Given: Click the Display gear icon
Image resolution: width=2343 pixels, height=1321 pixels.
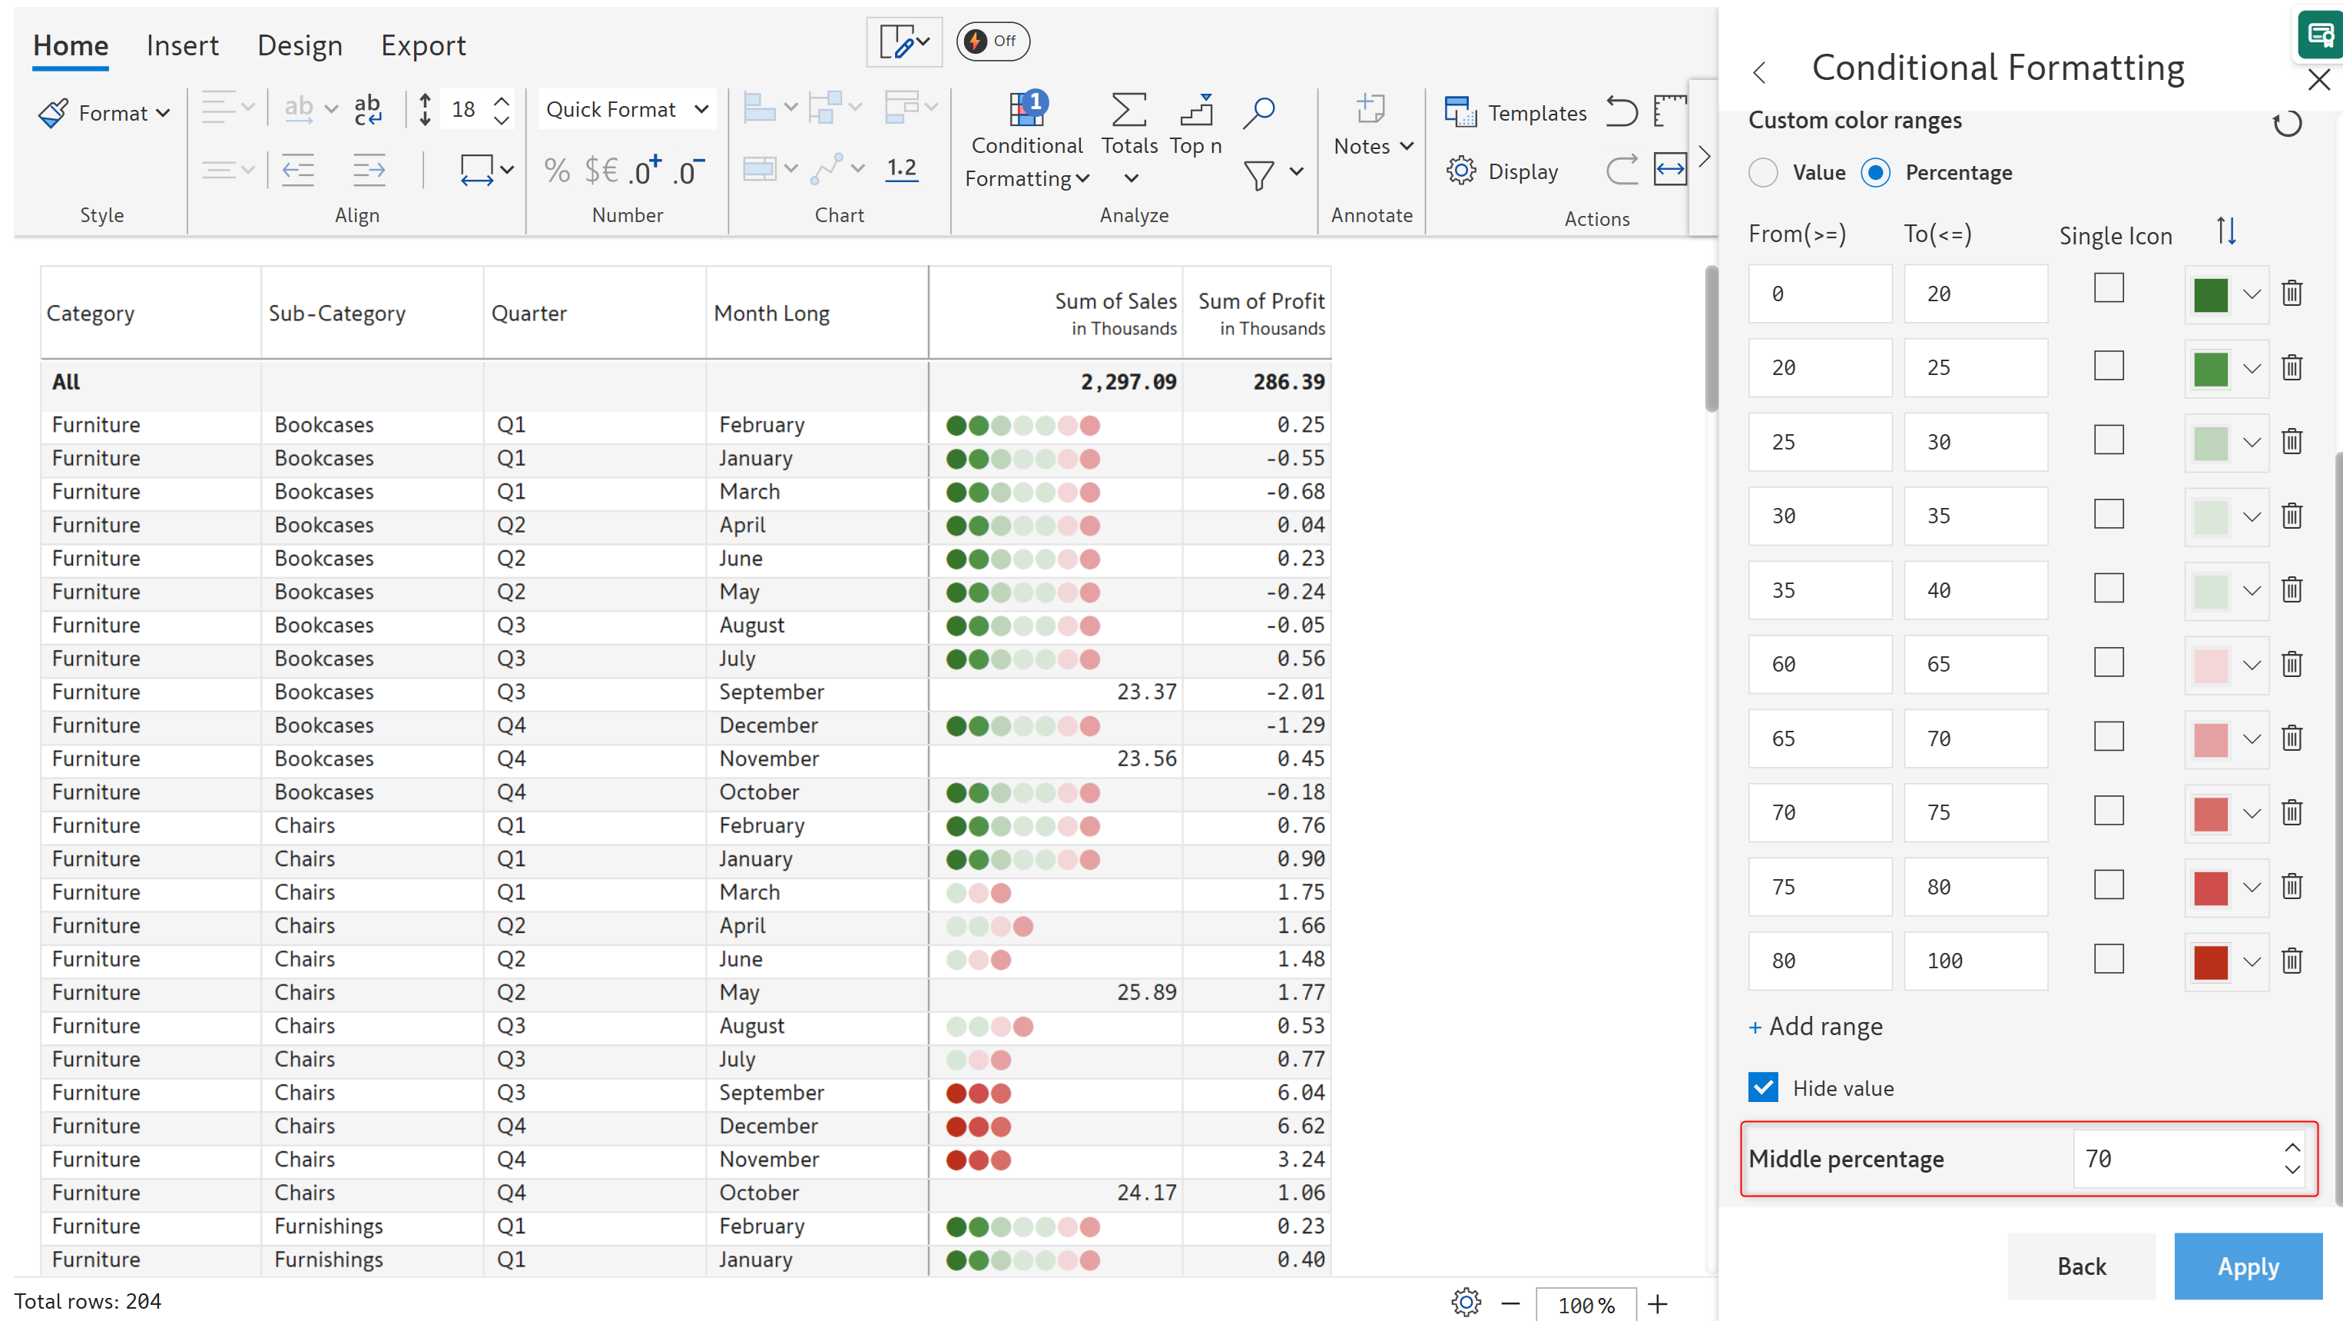Looking at the screenshot, I should 1461,171.
